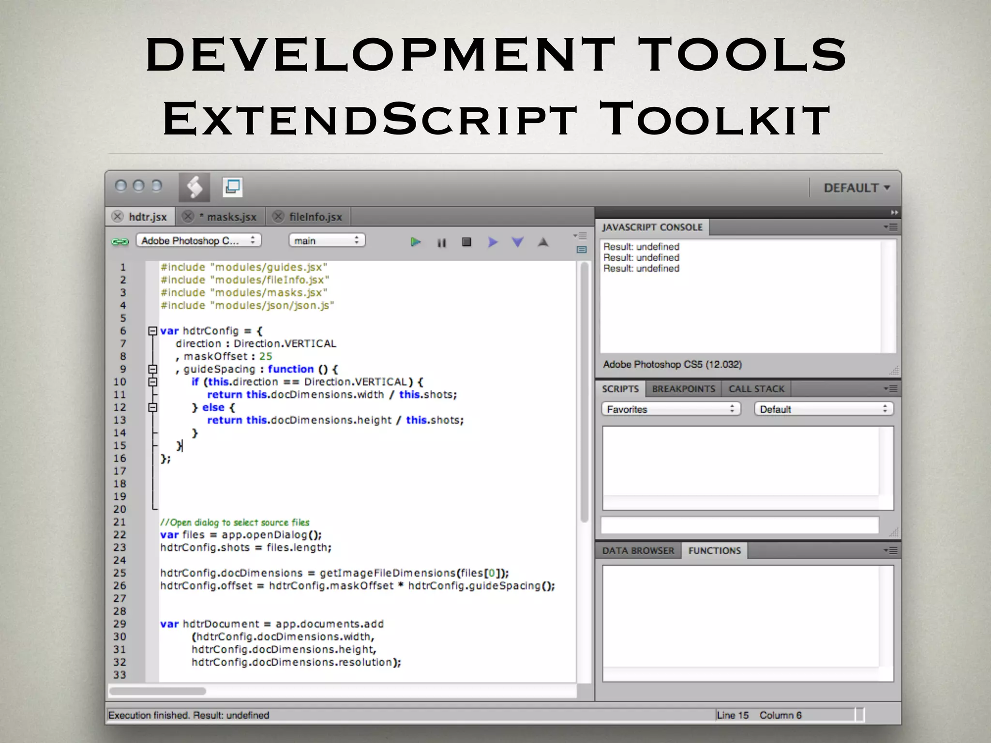Click the Scripts list area
Image resolution: width=991 pixels, height=743 pixels.
point(748,468)
